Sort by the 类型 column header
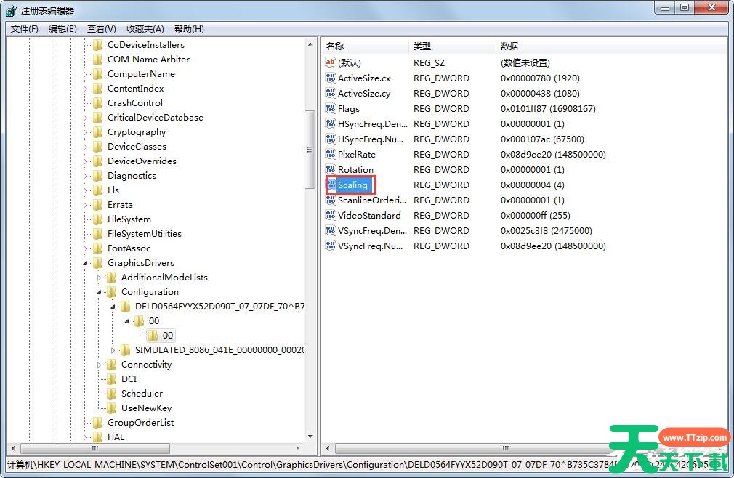Screen dimensions: 734x478 (452, 46)
